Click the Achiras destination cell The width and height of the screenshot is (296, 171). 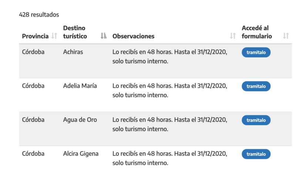[x=73, y=52]
